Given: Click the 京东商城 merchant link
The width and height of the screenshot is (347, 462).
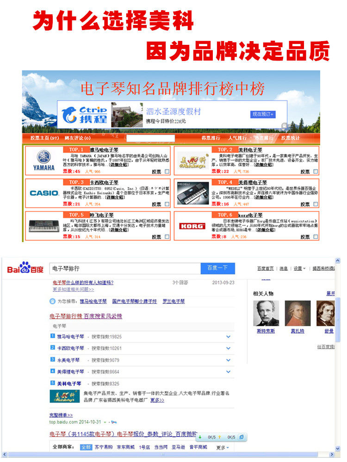Looking at the screenshot, I should coord(126,447).
